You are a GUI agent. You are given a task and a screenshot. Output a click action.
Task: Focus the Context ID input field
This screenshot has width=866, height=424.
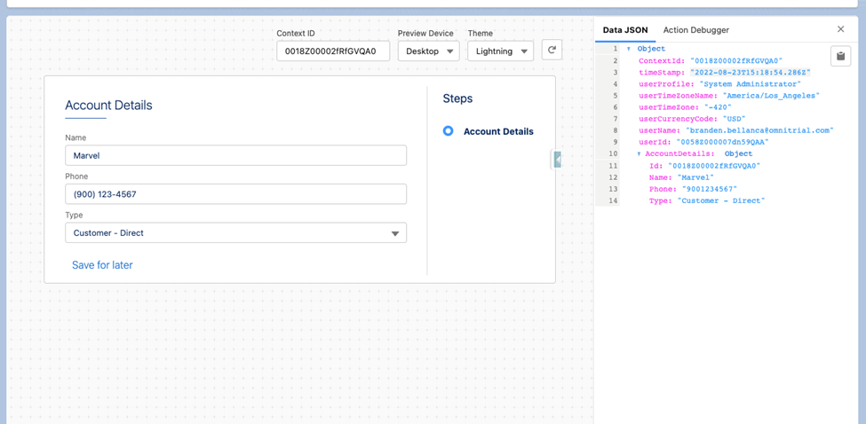[x=333, y=51]
